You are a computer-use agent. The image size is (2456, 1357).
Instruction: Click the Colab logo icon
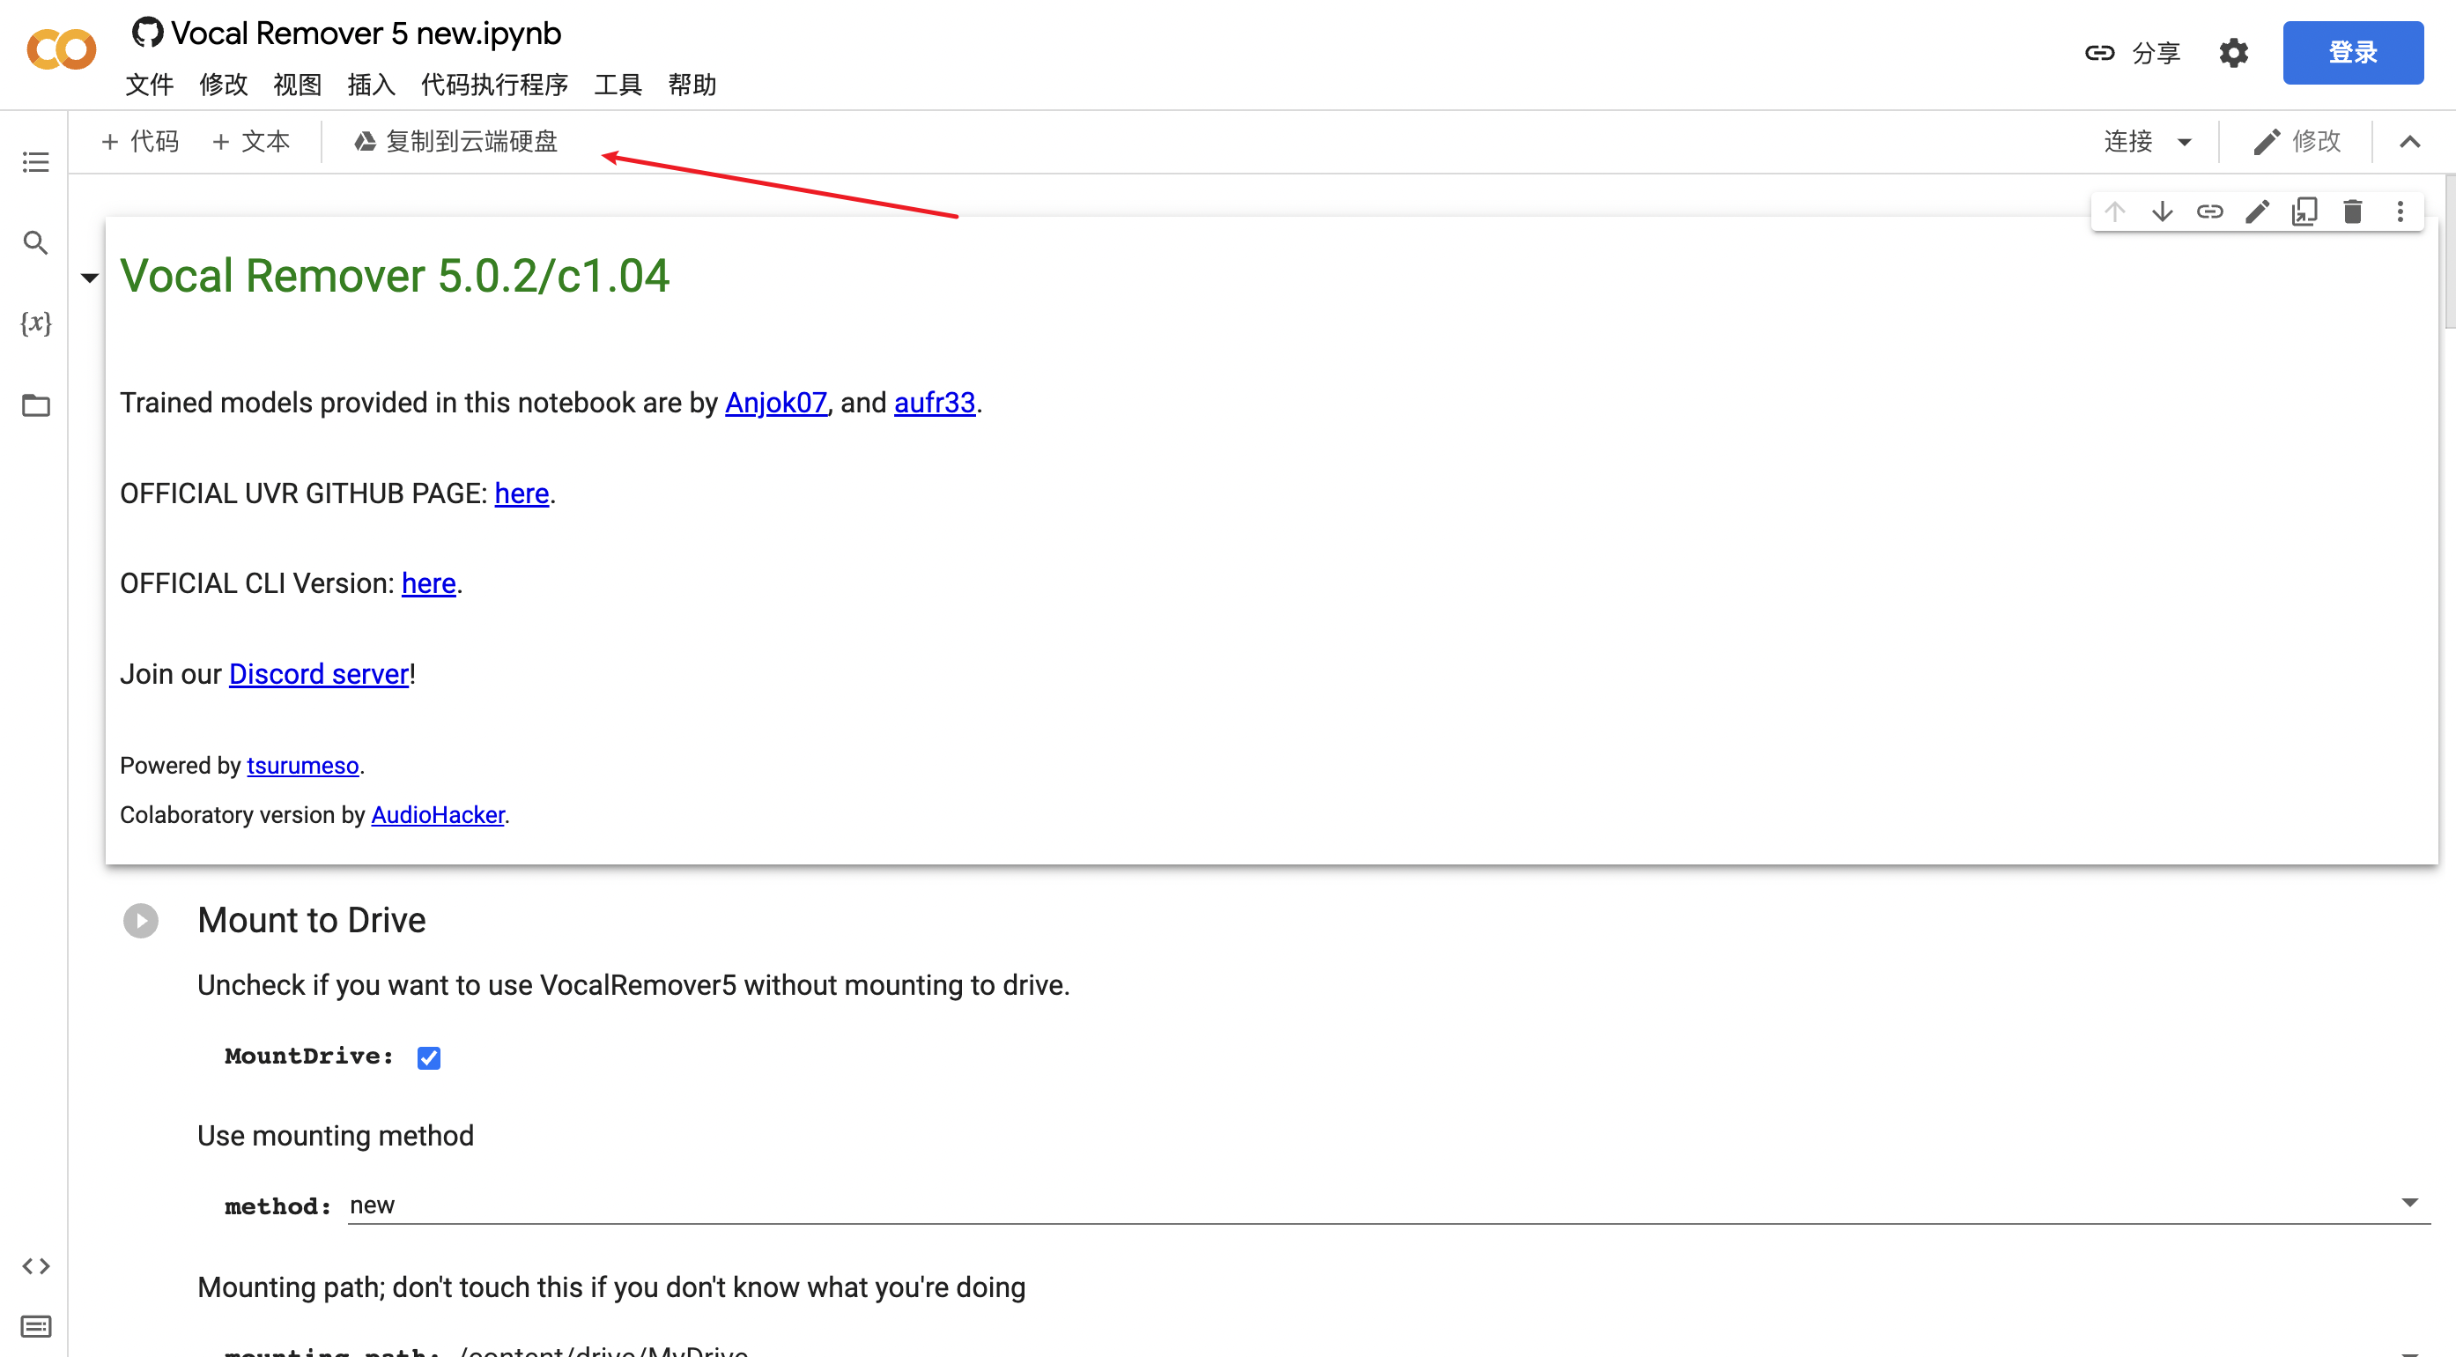61,49
